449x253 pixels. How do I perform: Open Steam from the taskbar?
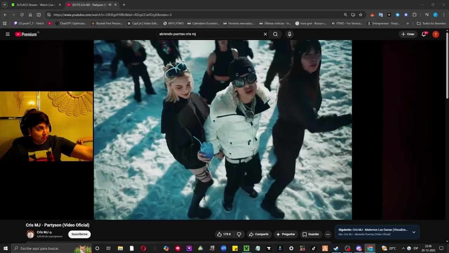(x=336, y=248)
